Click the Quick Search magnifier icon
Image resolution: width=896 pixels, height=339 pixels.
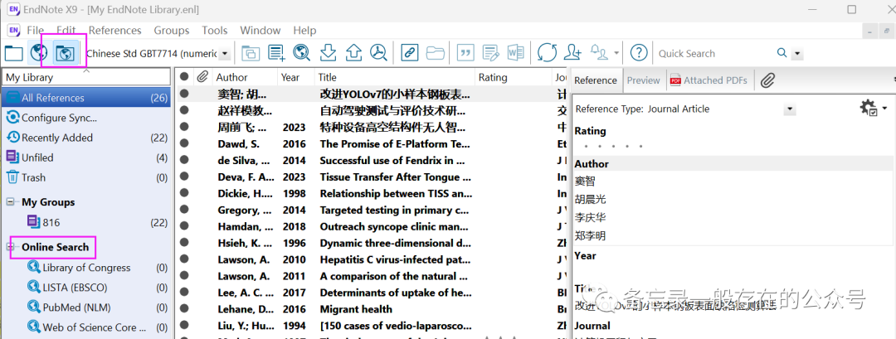click(782, 53)
